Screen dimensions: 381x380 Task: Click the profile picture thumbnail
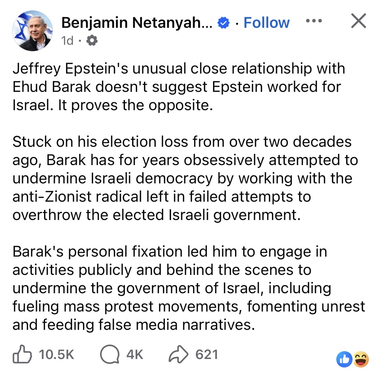click(33, 31)
